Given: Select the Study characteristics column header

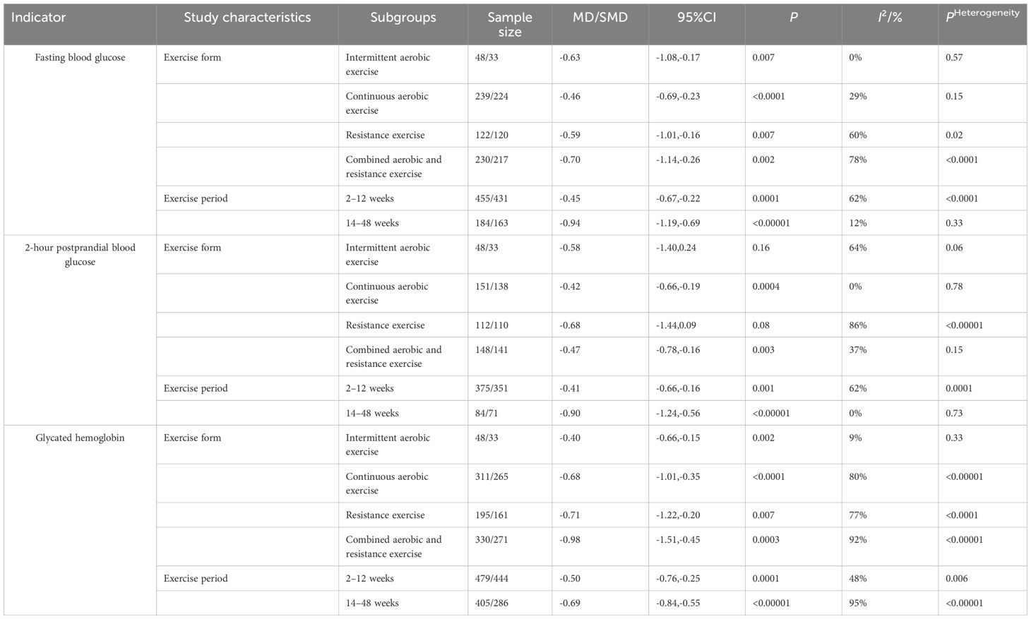Looking at the screenshot, I should coord(247,18).
